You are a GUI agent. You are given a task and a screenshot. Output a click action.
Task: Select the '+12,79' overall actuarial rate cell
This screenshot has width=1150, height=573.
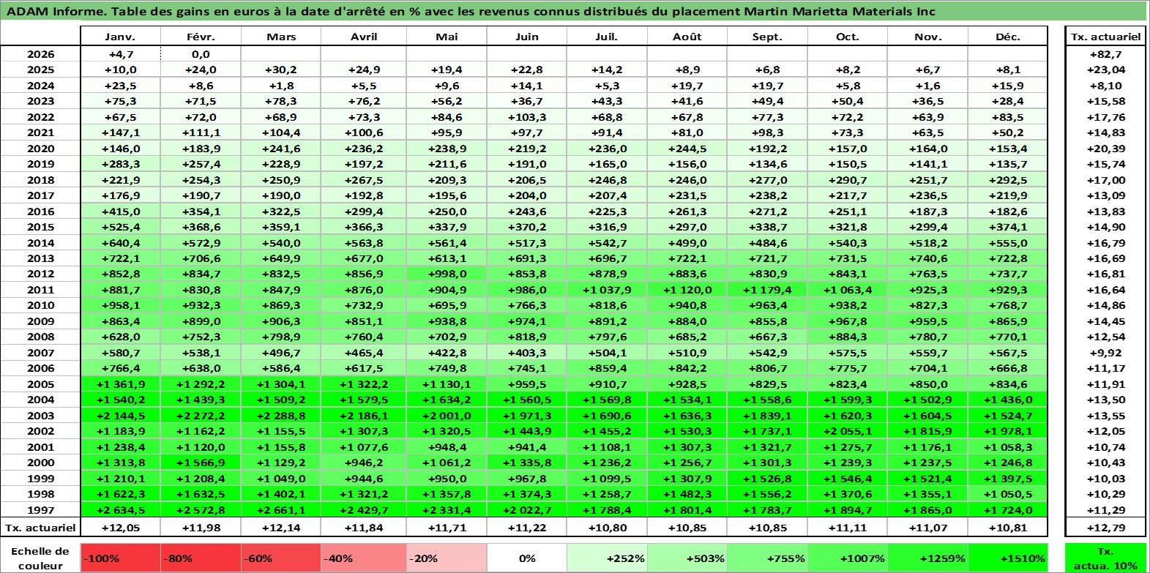pos(1105,528)
